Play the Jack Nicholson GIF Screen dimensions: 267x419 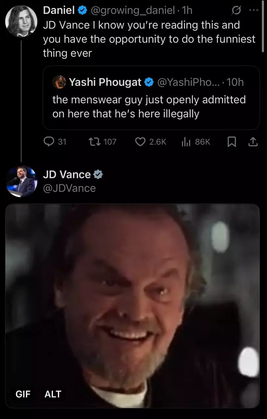(133, 306)
